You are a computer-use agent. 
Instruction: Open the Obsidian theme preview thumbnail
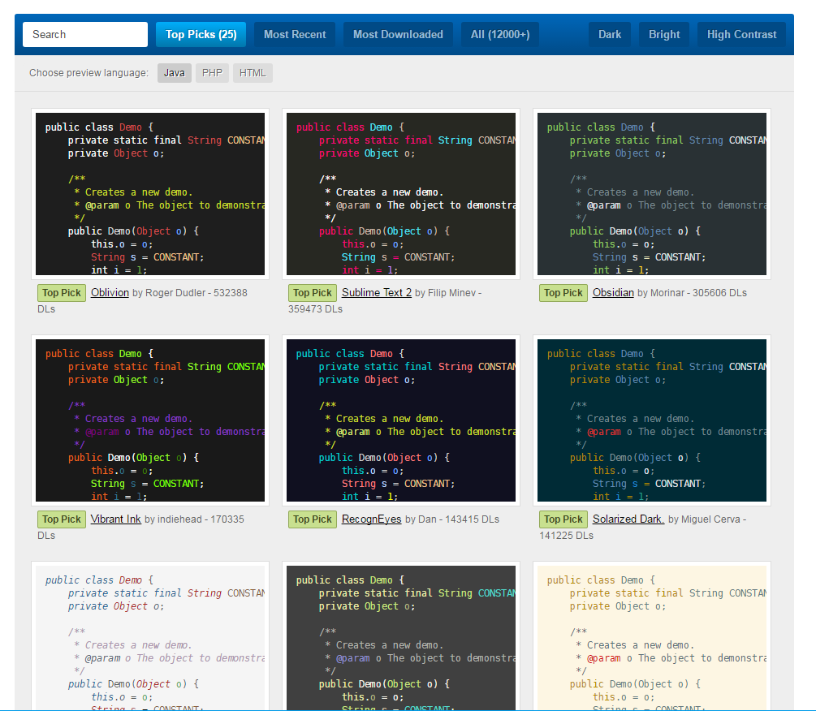tap(651, 194)
